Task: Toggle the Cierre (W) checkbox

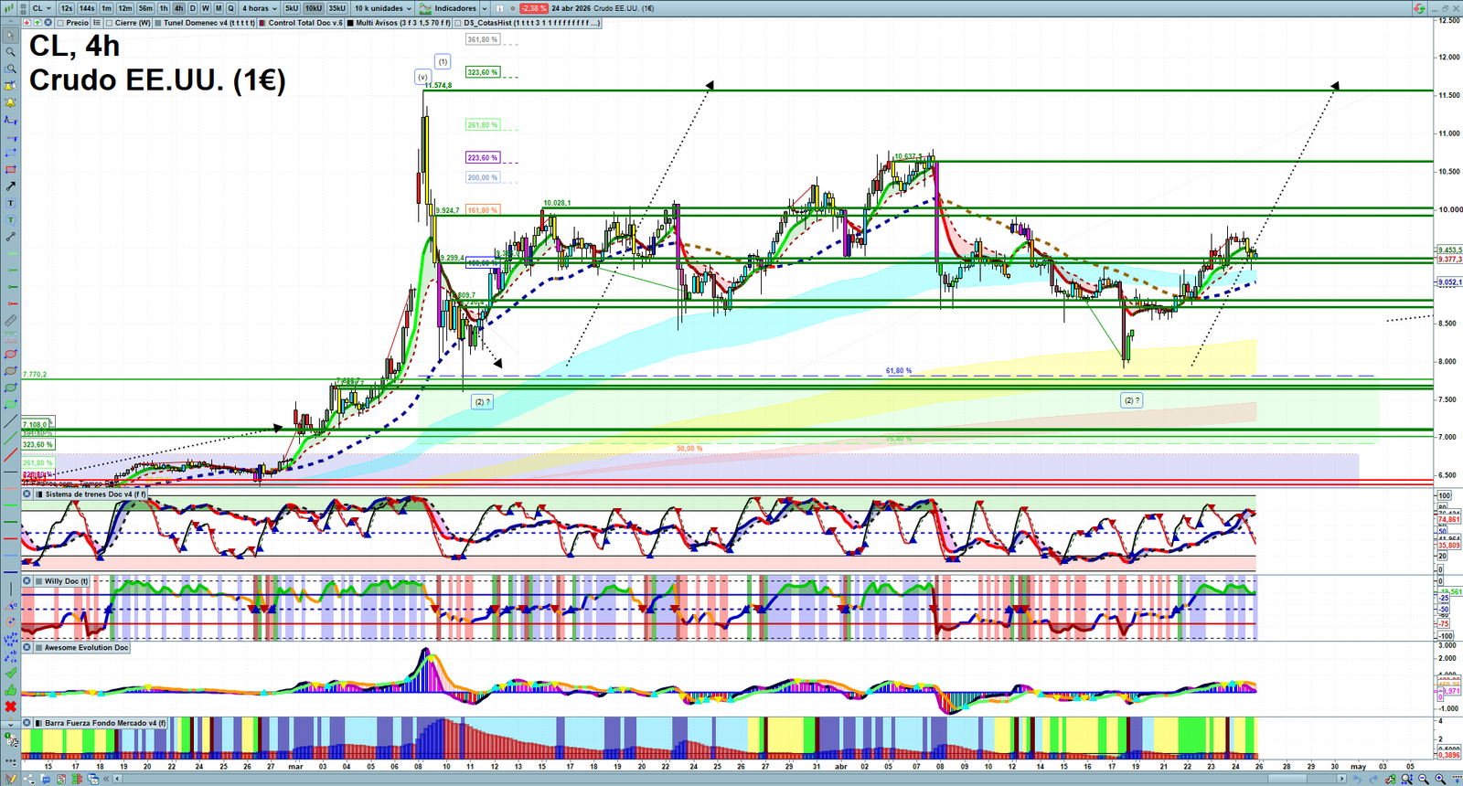Action: click(x=110, y=23)
